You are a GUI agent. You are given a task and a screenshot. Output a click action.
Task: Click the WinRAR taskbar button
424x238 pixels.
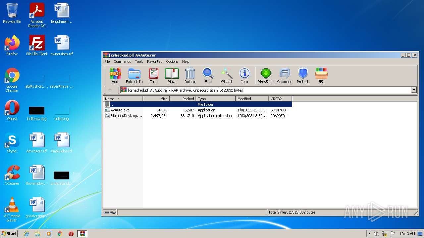pyautogui.click(x=82, y=234)
